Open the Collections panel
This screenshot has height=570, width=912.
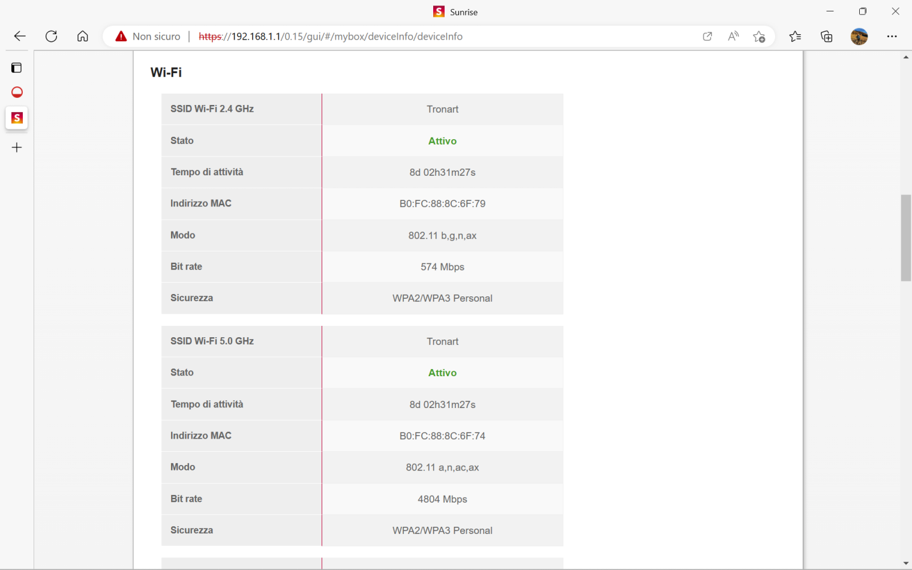pos(827,37)
